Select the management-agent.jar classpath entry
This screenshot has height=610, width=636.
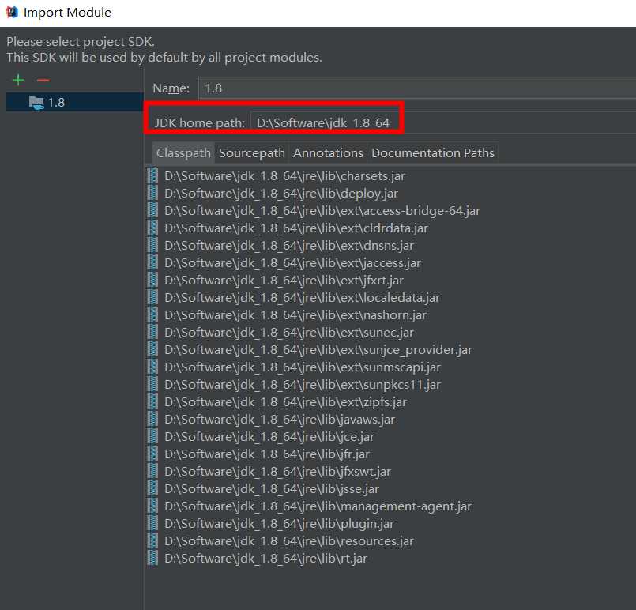pos(318,506)
